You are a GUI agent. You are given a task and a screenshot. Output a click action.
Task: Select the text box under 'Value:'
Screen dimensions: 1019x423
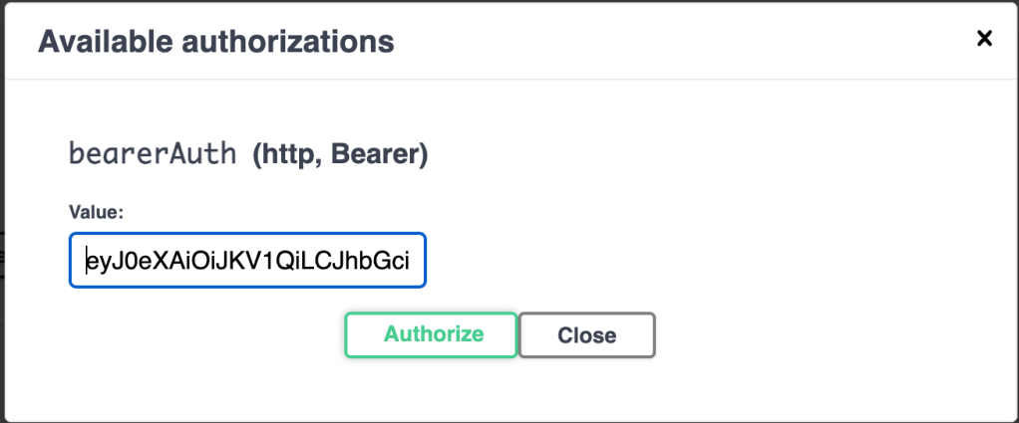click(x=247, y=261)
